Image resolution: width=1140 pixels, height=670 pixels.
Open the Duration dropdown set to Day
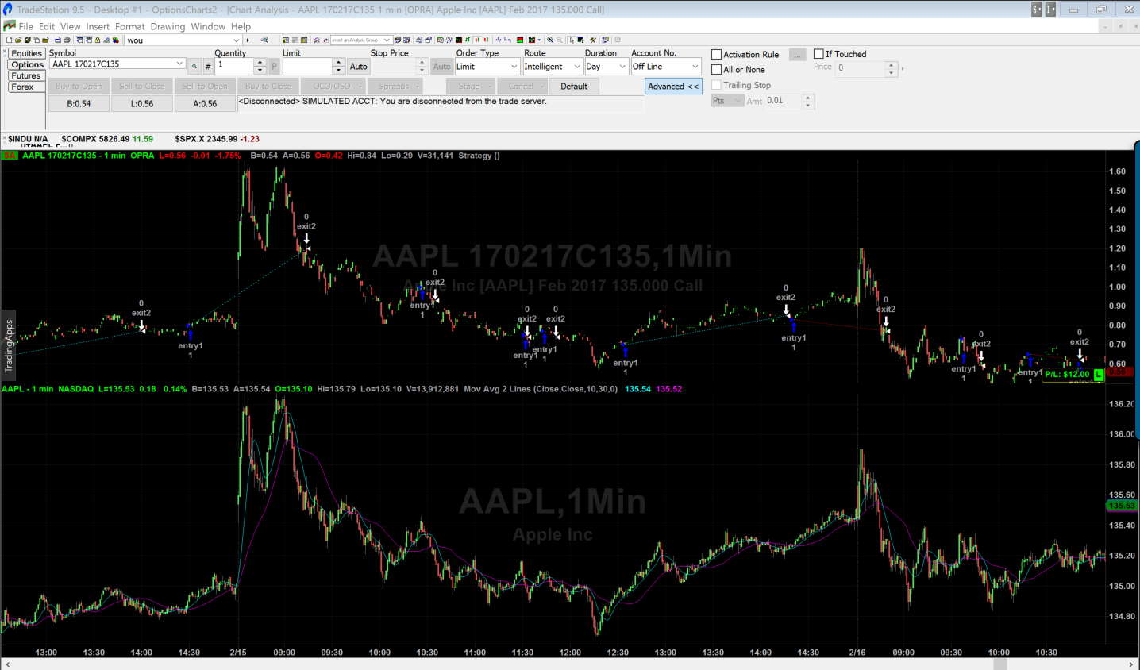coord(622,67)
